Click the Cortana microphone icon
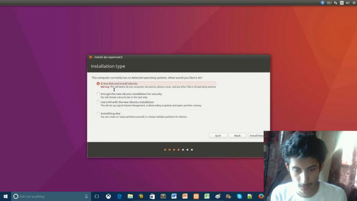The image size is (357, 201). 86,197
